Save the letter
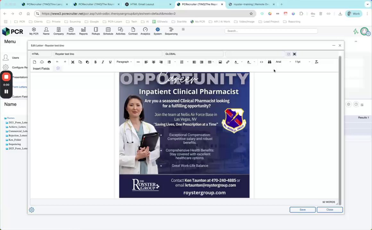This screenshot has width=372, height=230. [302, 210]
